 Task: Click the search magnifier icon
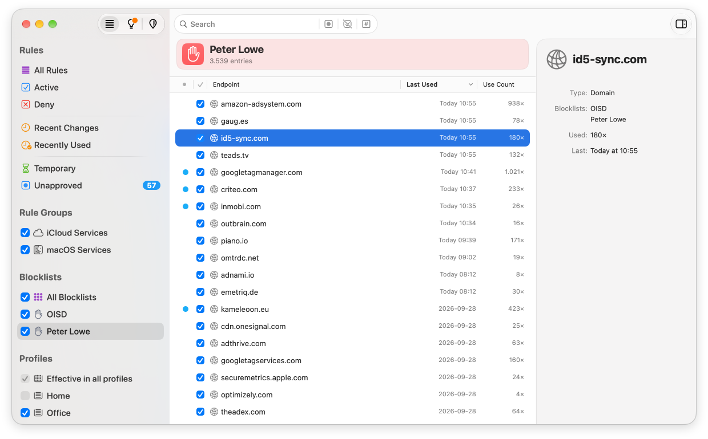183,24
